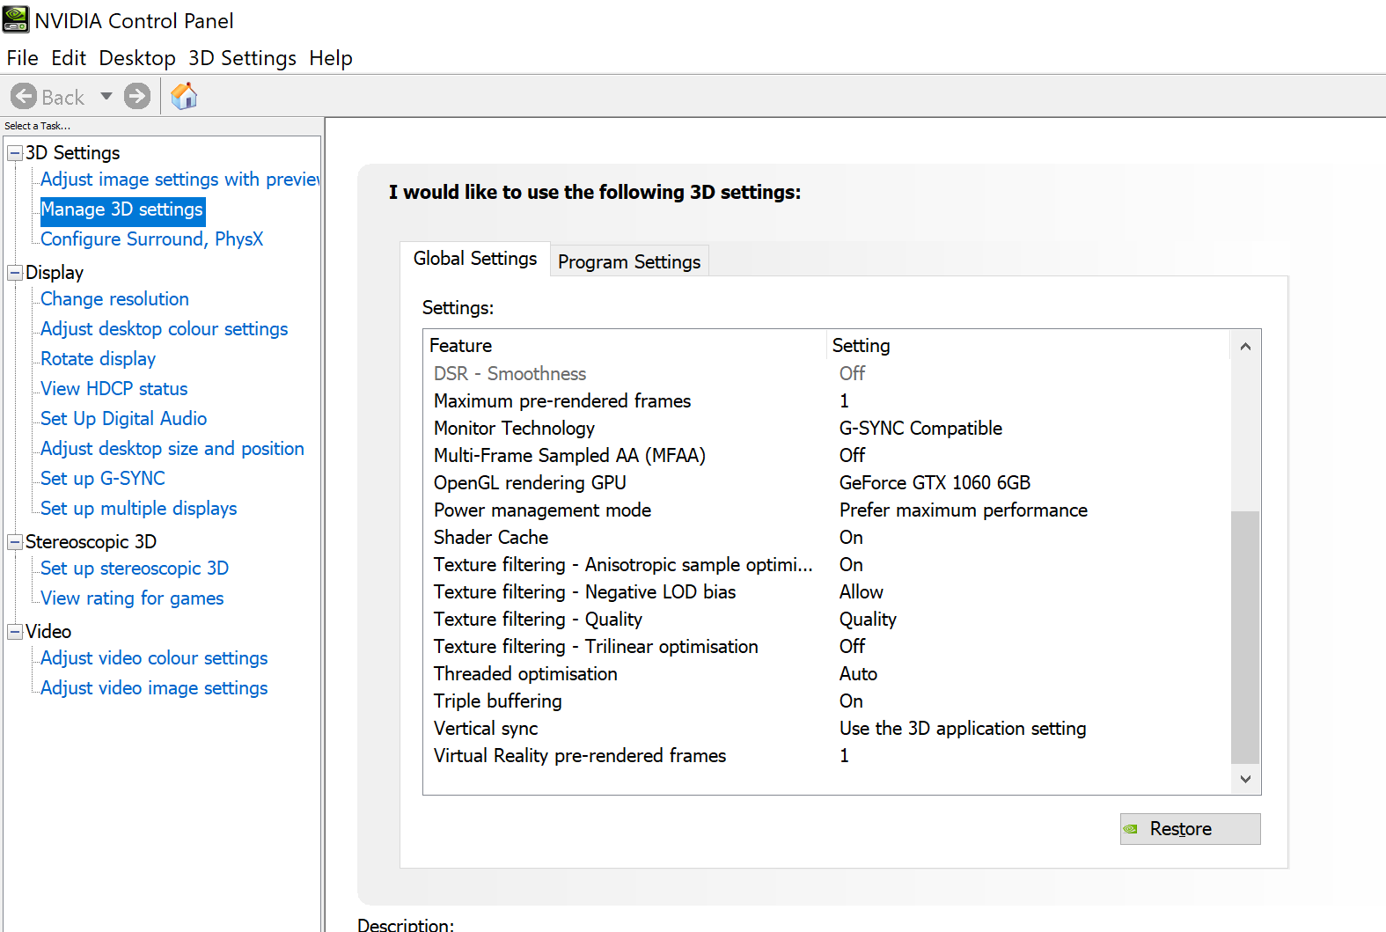The width and height of the screenshot is (1386, 932).
Task: Click the Forward arrow icon
Action: (x=137, y=96)
